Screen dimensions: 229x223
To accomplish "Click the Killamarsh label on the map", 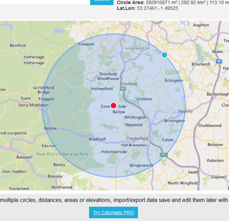I will pos(201,64).
